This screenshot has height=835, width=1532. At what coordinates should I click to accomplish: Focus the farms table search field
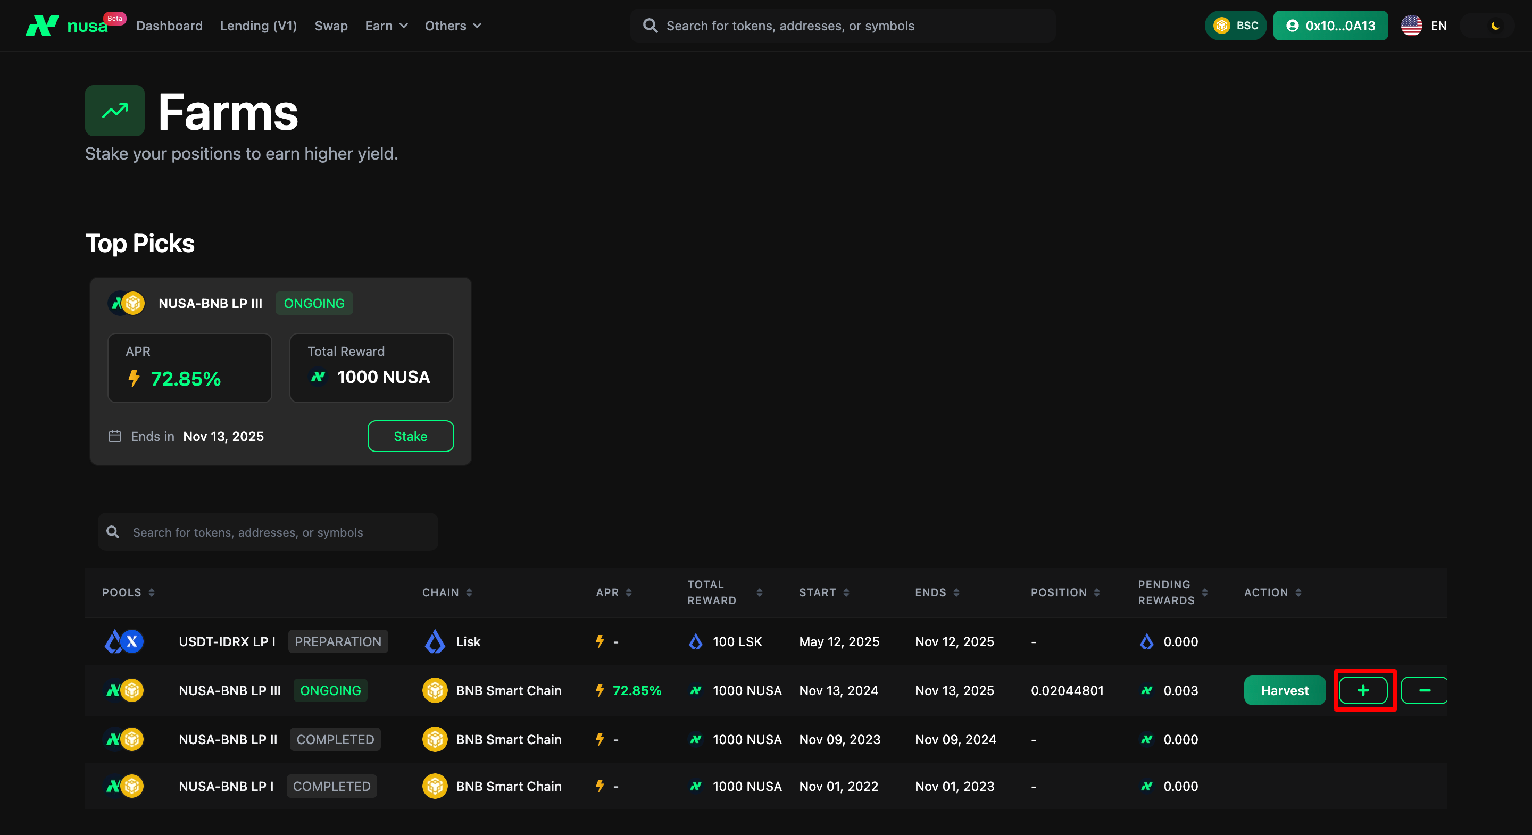[x=268, y=532]
